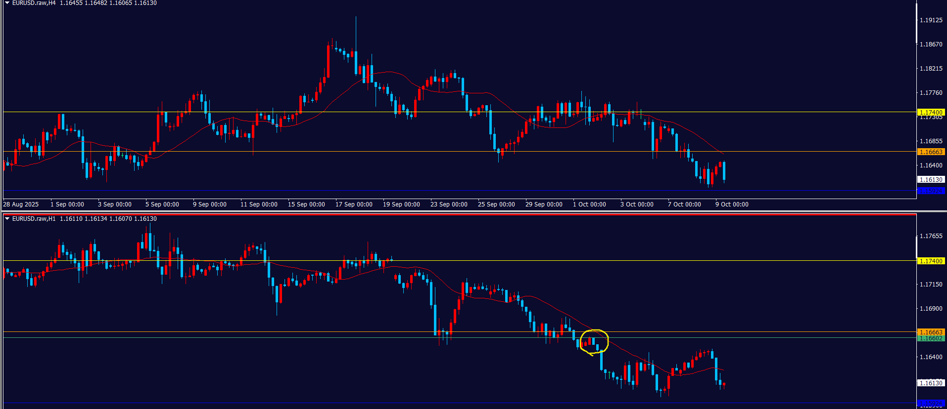Click yellow 1.17400 price label on H1 chart
The height and width of the screenshot is (409, 947).
tap(931, 261)
